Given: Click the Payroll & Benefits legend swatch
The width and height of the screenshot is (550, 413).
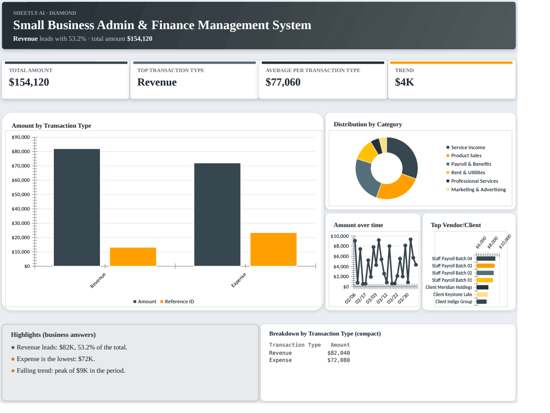Looking at the screenshot, I should coord(448,164).
